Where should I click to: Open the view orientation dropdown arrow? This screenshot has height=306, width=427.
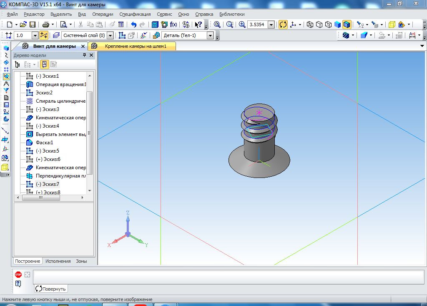[300, 25]
